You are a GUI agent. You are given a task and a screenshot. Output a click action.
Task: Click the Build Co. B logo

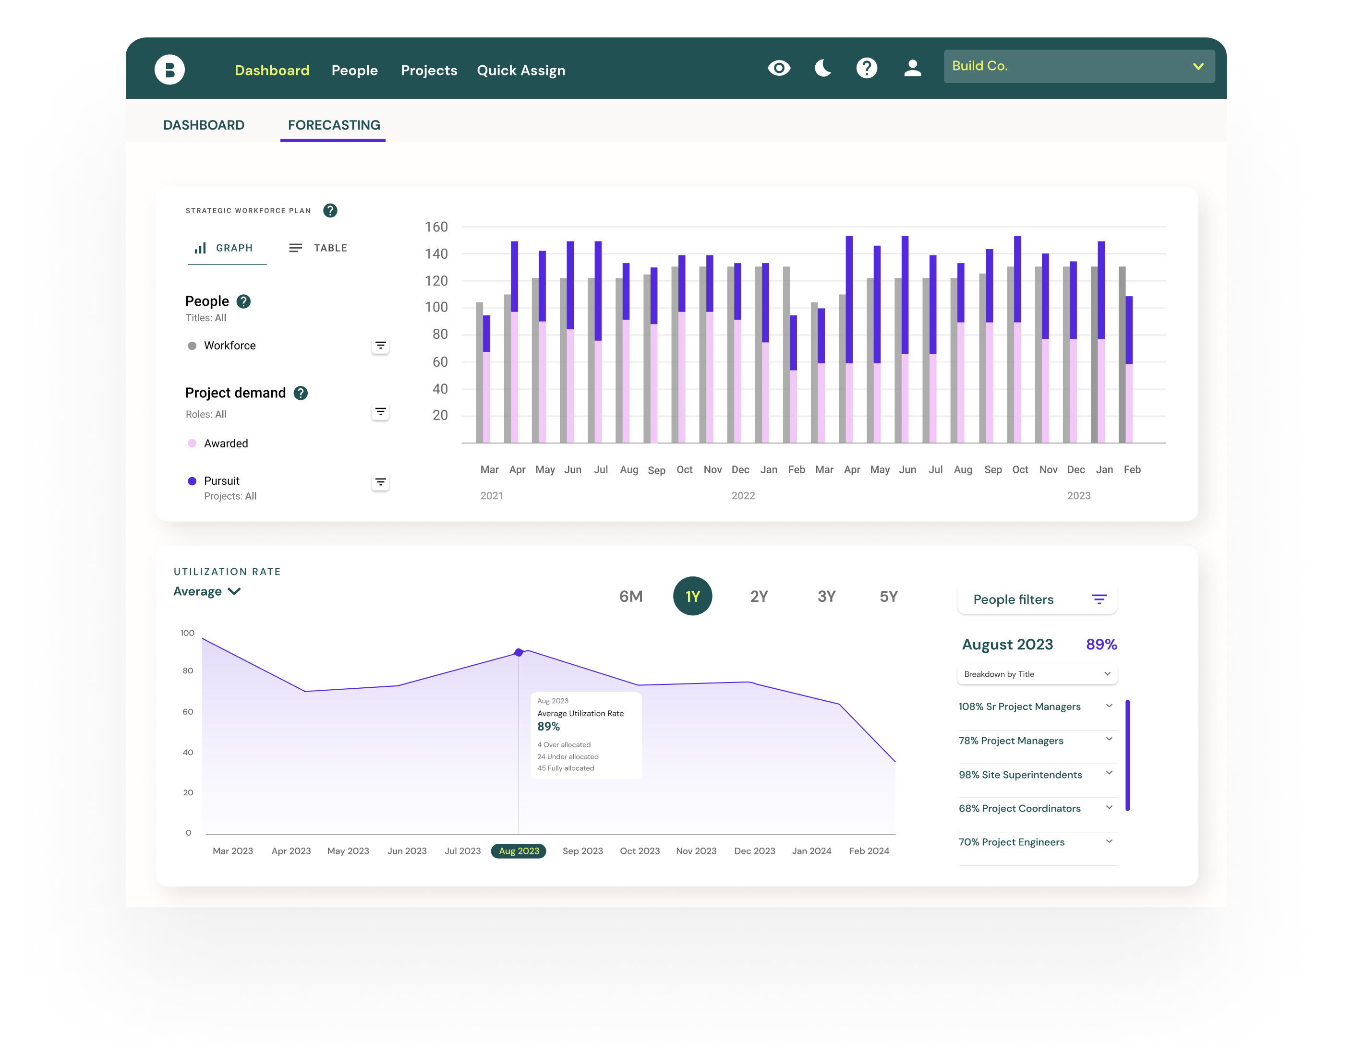point(169,69)
